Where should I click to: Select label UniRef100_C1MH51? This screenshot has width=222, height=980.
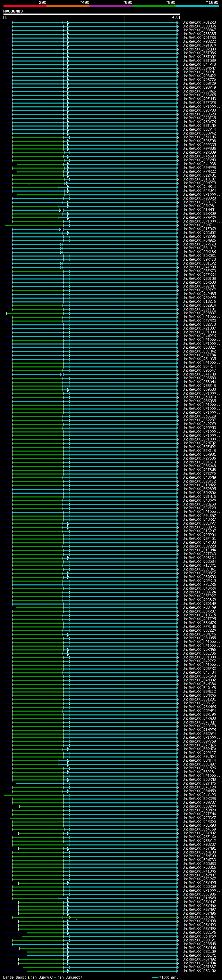tap(199, 210)
